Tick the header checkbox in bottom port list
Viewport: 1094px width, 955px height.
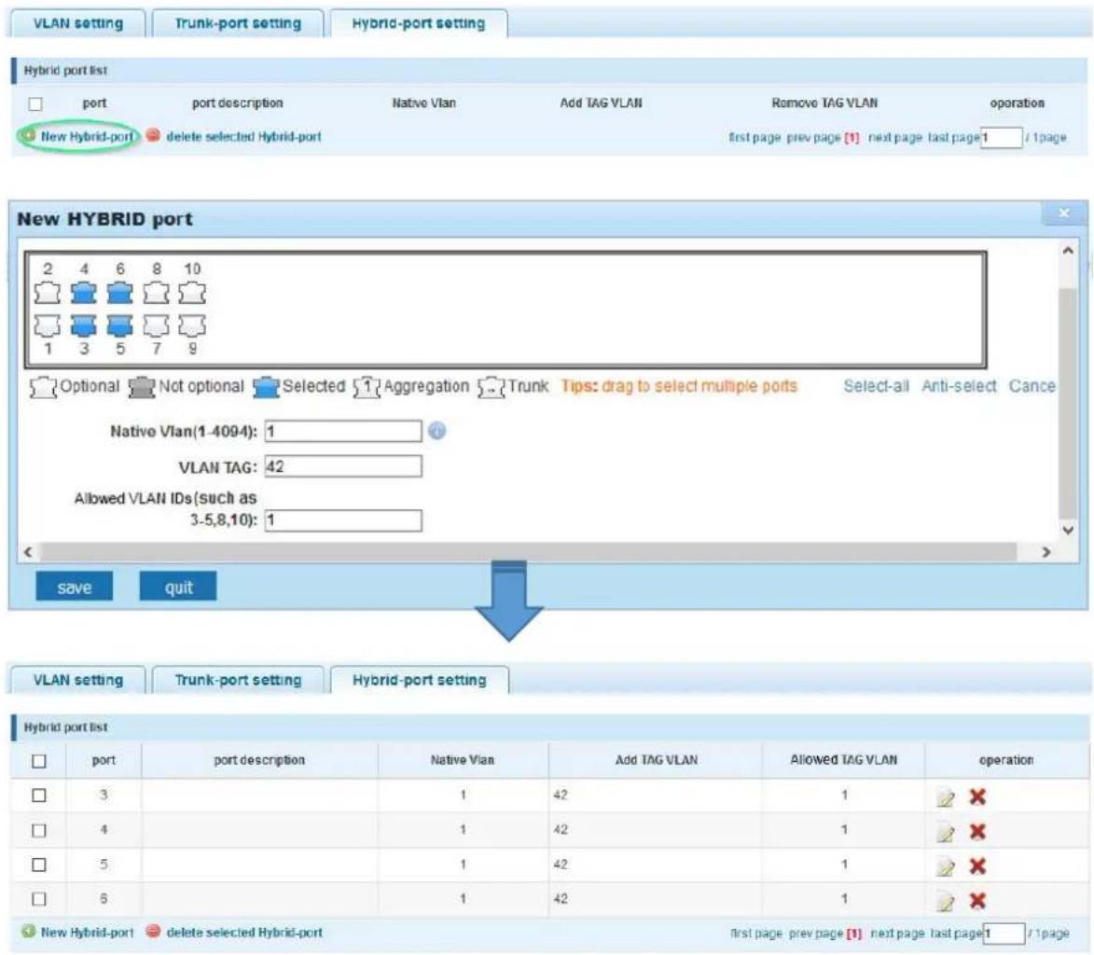point(39,761)
